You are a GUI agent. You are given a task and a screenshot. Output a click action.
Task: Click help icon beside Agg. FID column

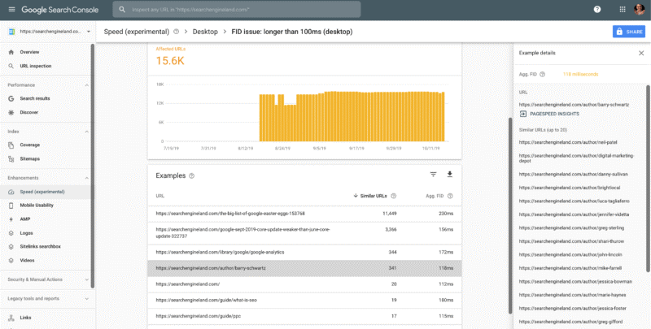[450, 196]
